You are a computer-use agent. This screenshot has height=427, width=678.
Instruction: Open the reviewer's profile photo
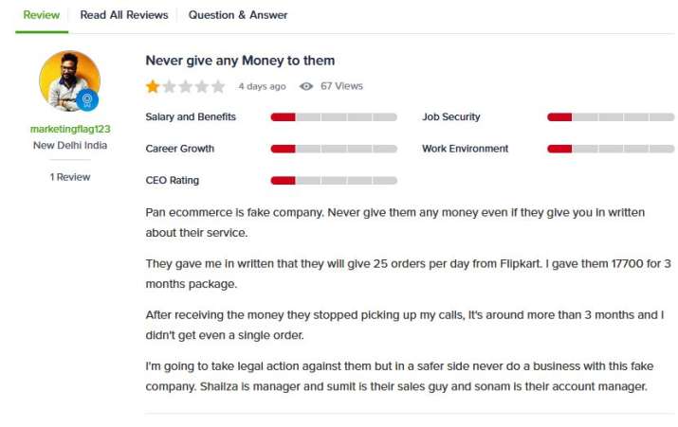pos(69,80)
